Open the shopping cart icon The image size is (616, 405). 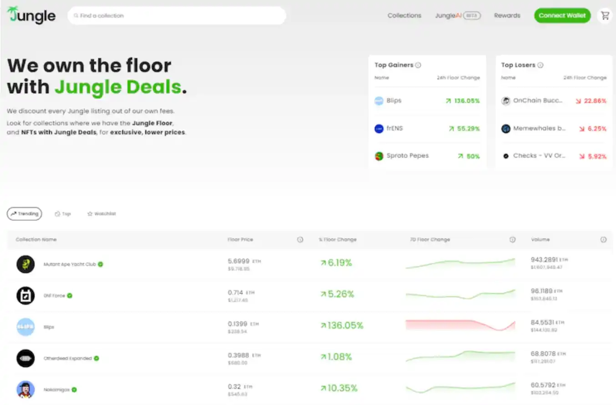pos(605,15)
